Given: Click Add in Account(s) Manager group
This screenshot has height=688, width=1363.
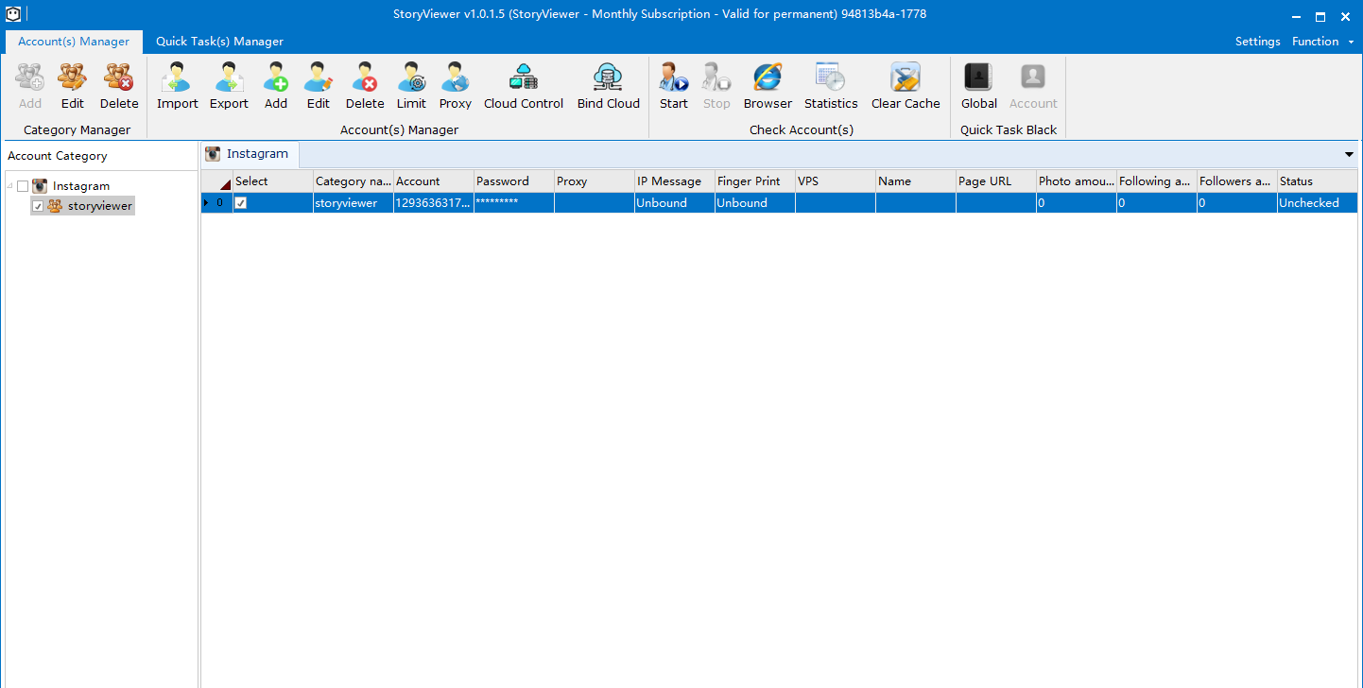Looking at the screenshot, I should 276,86.
